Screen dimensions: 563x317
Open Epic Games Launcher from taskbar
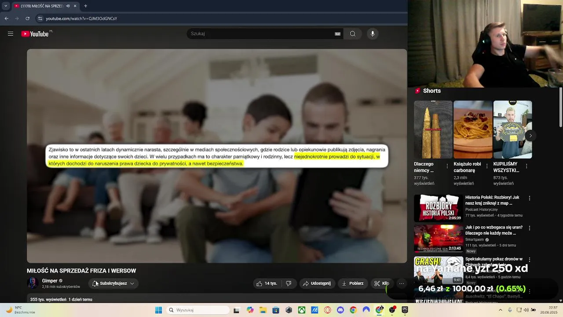(405, 310)
